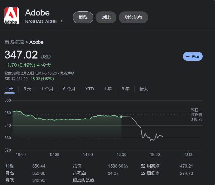Switch chart to 5 天 range

27,89
